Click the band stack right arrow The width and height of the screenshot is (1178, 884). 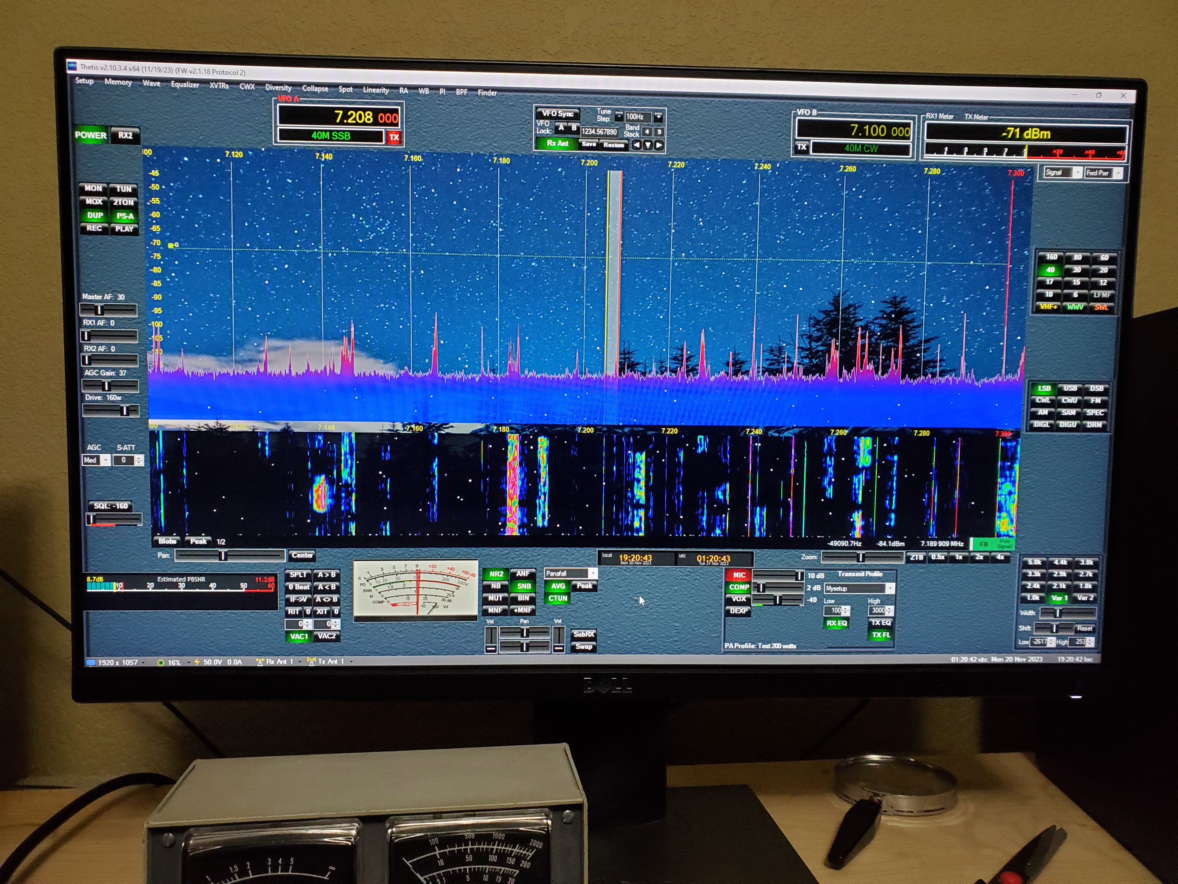point(659,145)
